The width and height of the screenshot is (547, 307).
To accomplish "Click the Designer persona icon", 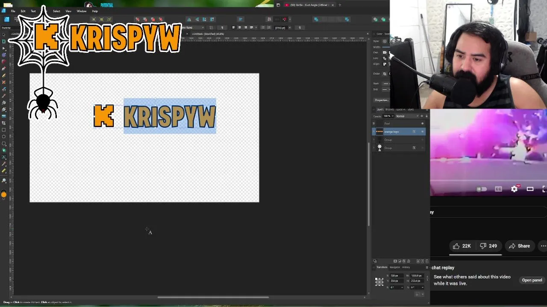I will [x=6, y=19].
